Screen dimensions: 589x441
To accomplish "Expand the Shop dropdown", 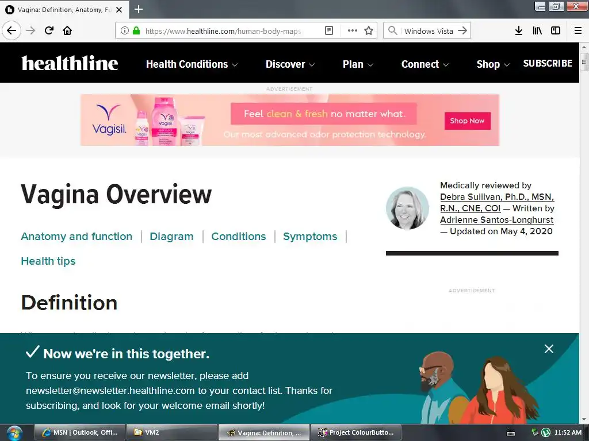I will (x=493, y=64).
